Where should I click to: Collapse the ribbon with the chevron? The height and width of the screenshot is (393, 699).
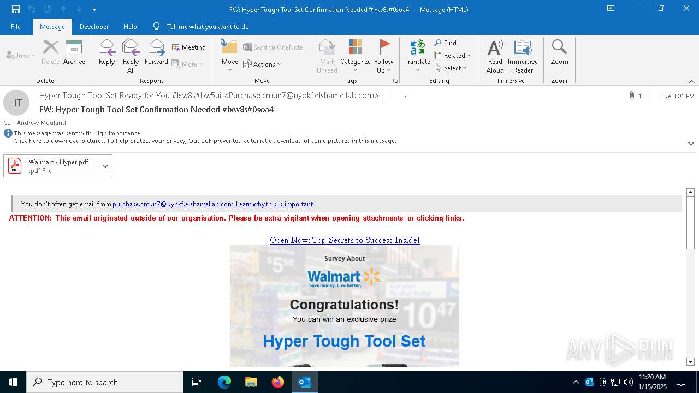click(691, 81)
